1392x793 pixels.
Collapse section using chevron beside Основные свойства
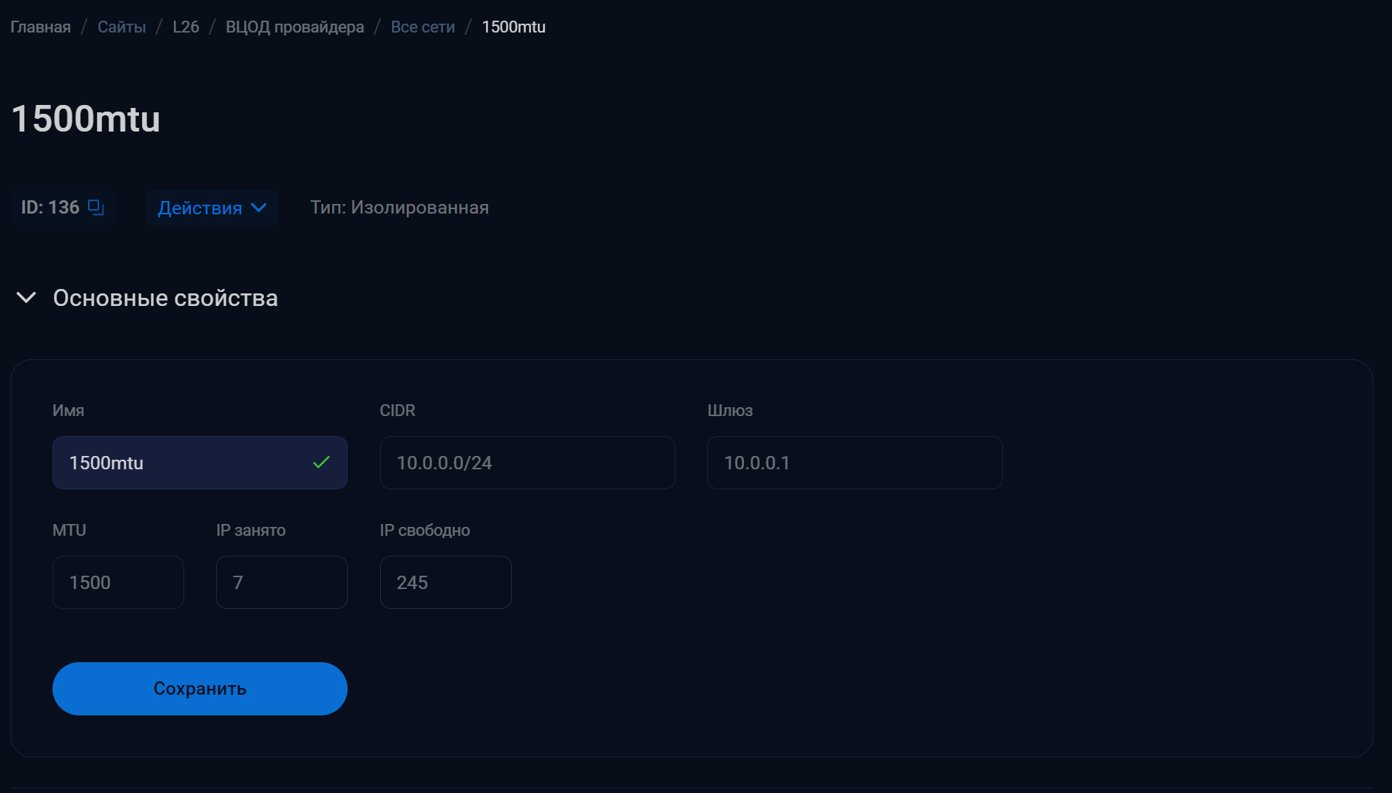(27, 298)
